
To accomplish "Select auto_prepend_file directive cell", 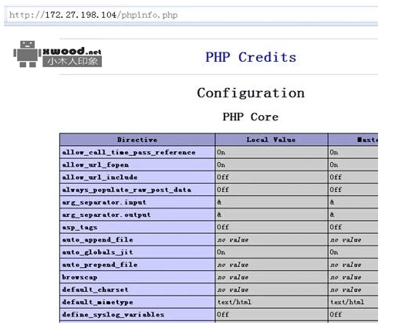I will tap(137, 265).
